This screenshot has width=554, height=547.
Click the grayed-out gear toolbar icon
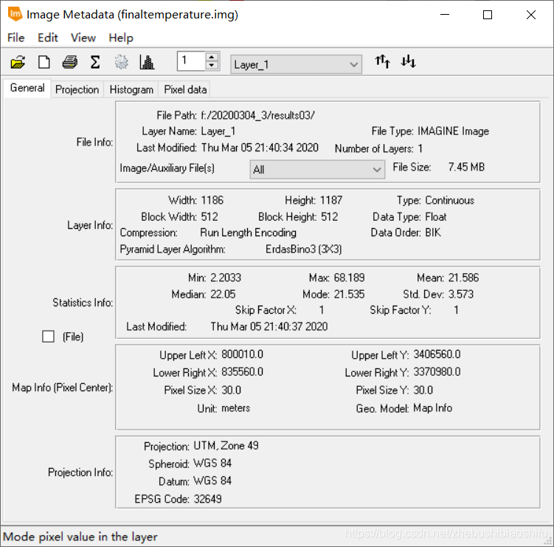(121, 62)
